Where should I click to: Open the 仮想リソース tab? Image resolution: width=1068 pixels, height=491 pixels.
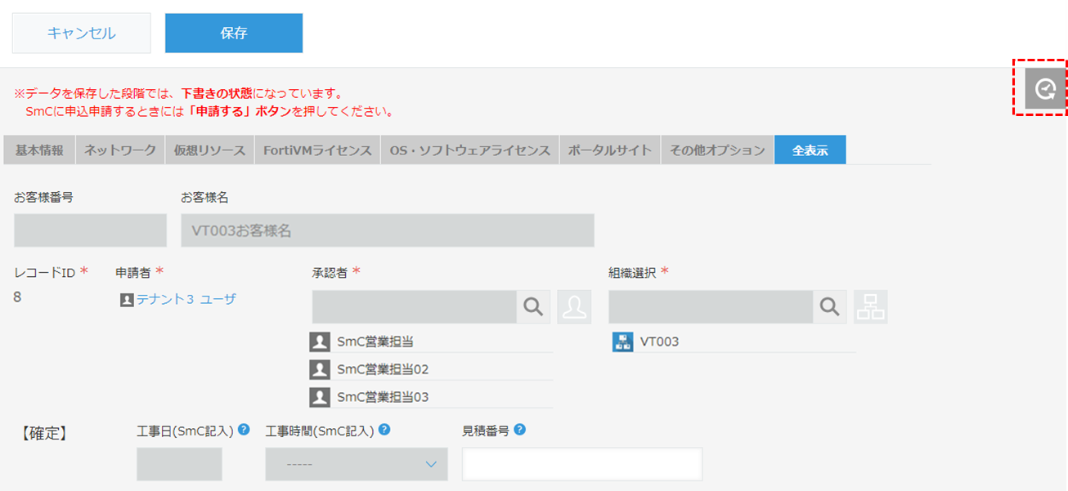(209, 150)
